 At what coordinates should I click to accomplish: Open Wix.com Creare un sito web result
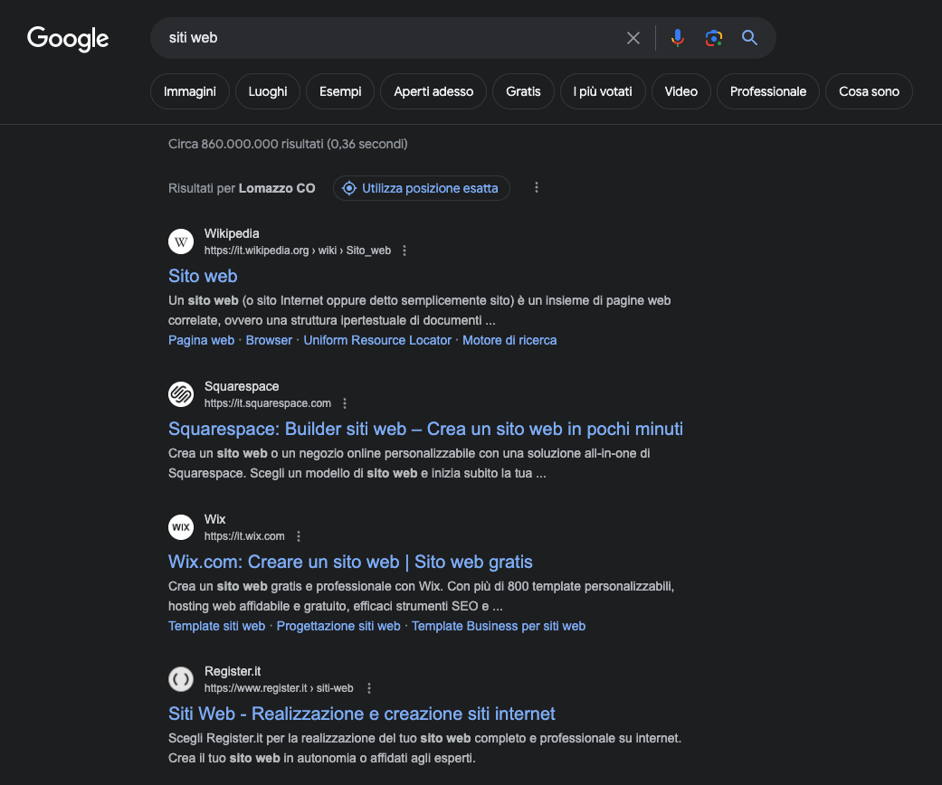tap(350, 562)
